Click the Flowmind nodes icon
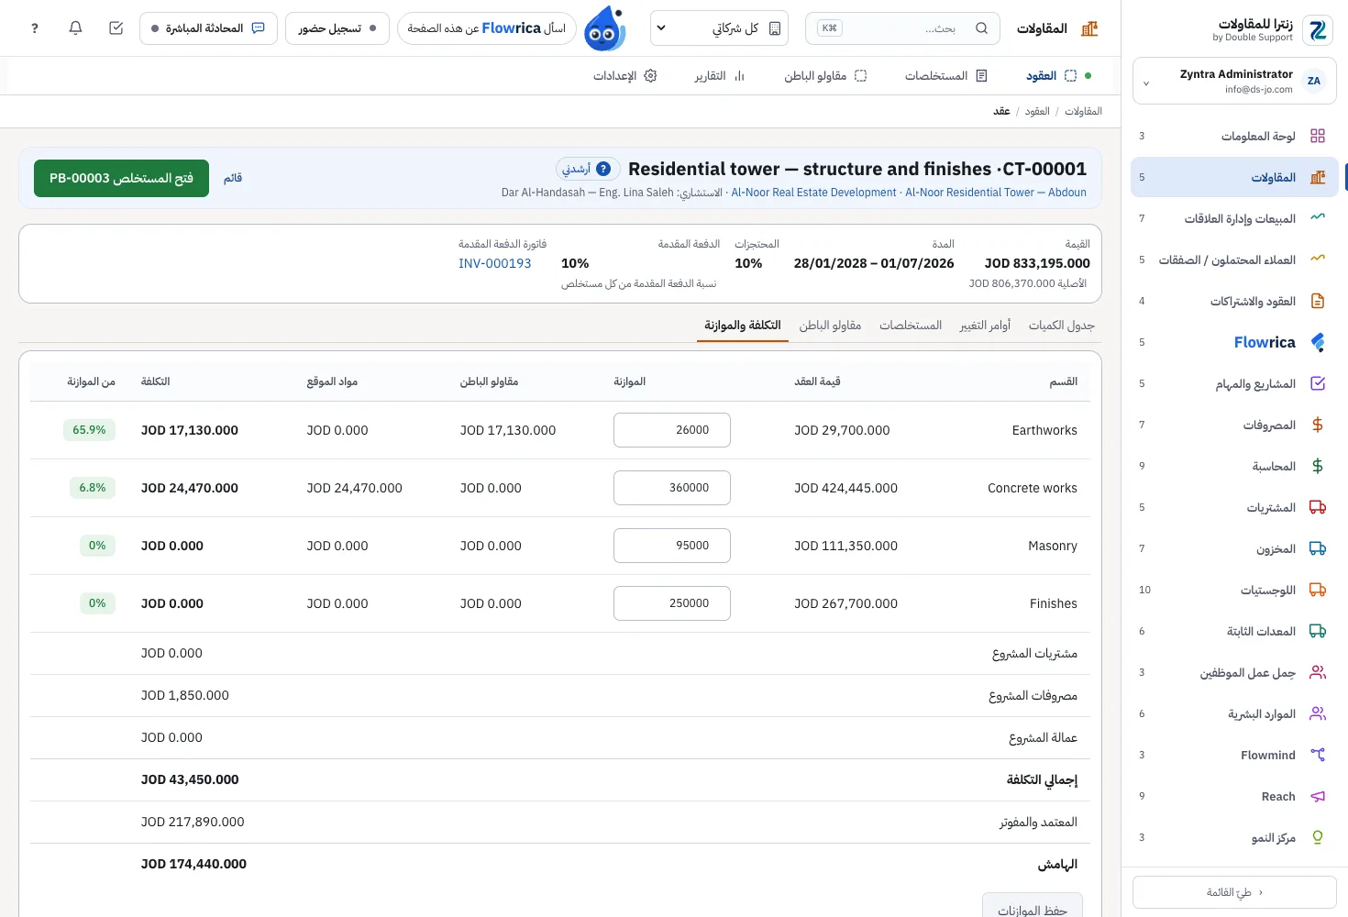Viewport: 1348px width, 917px height. 1318,755
